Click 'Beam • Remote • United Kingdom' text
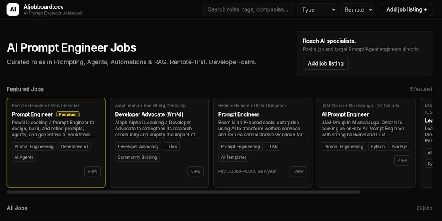Image resolution: width=442 pixels, height=221 pixels. click(252, 106)
